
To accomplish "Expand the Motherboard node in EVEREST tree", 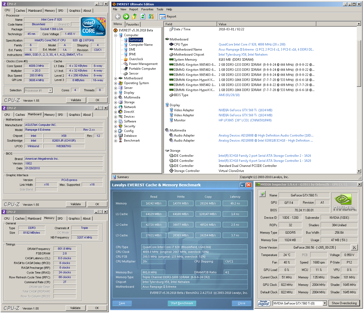I will point(116,79).
